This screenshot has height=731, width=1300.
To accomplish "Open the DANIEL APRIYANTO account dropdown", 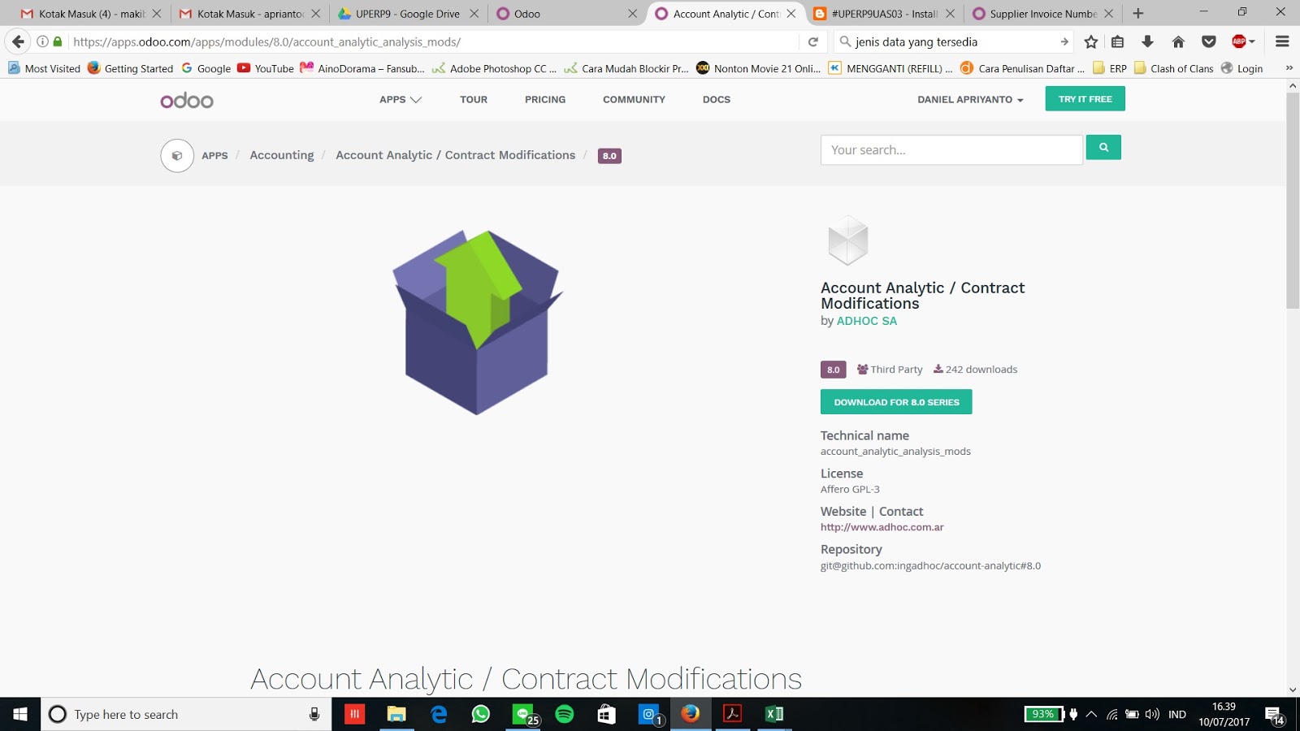I will [x=969, y=99].
